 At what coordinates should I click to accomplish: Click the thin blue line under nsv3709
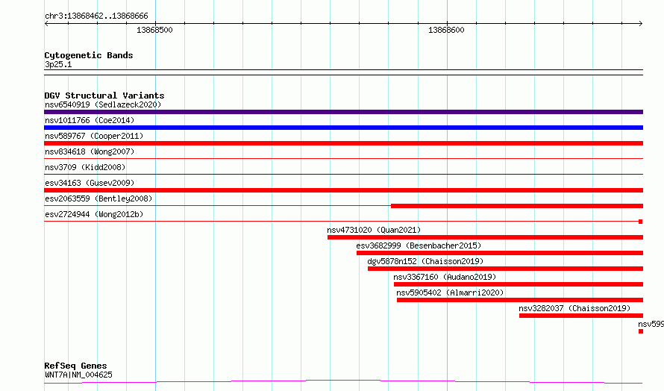(x=343, y=174)
